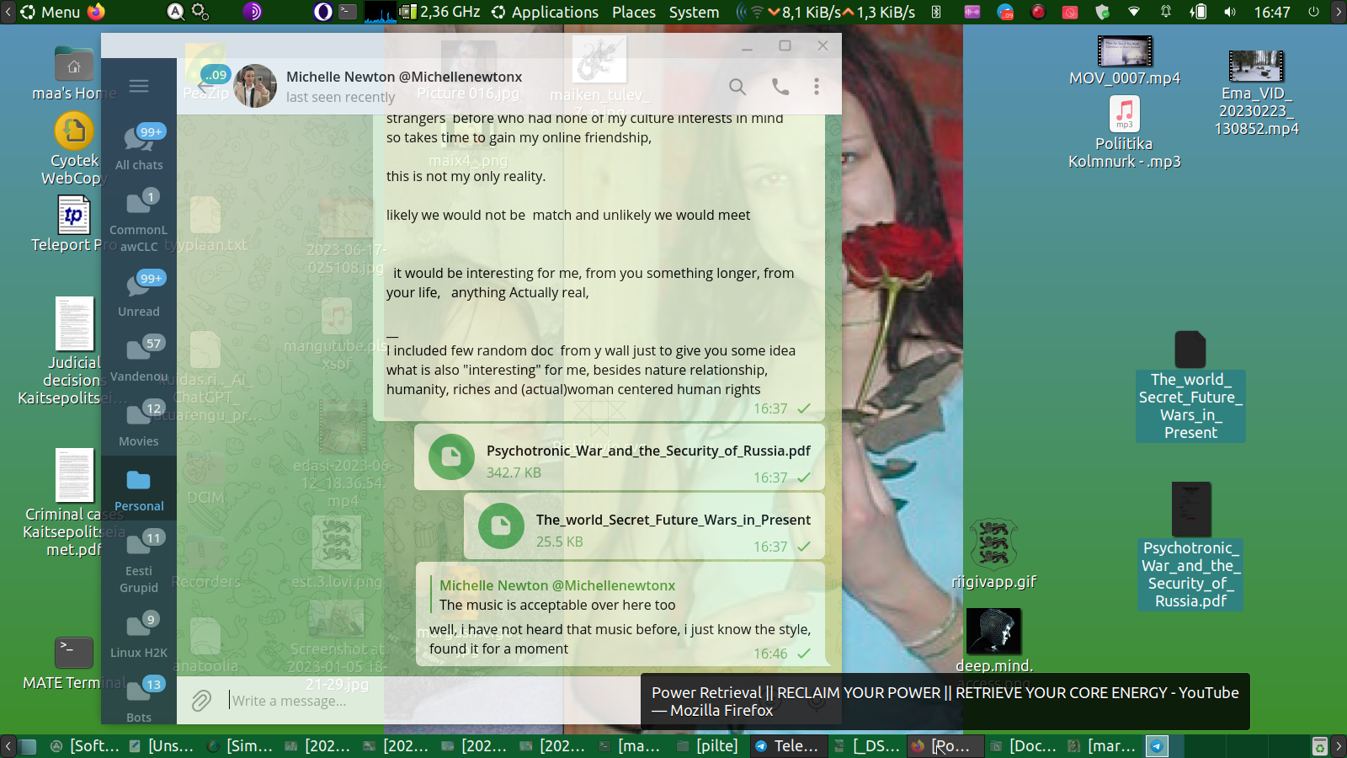Open the System menu
The image size is (1347, 758).
point(694,12)
